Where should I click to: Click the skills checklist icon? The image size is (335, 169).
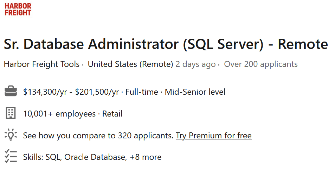click(11, 157)
